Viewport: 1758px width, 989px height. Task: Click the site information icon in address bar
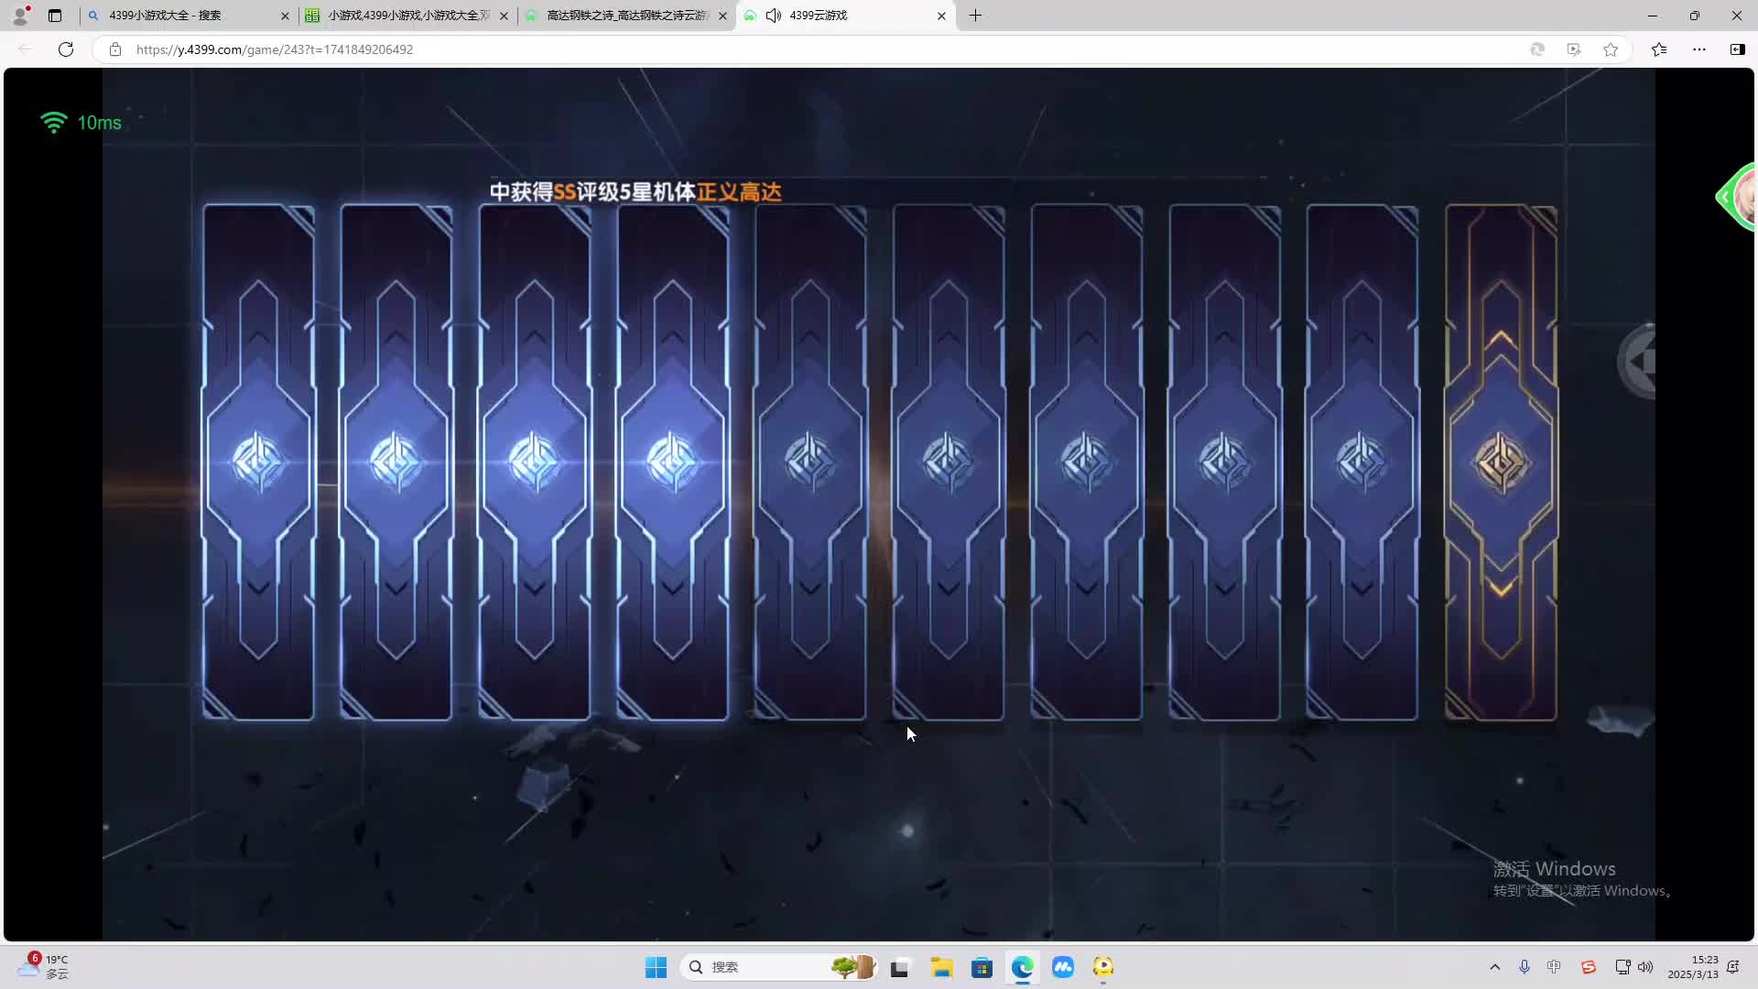point(115,49)
